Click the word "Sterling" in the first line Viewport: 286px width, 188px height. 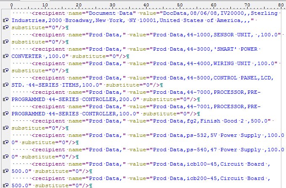tap(264, 14)
